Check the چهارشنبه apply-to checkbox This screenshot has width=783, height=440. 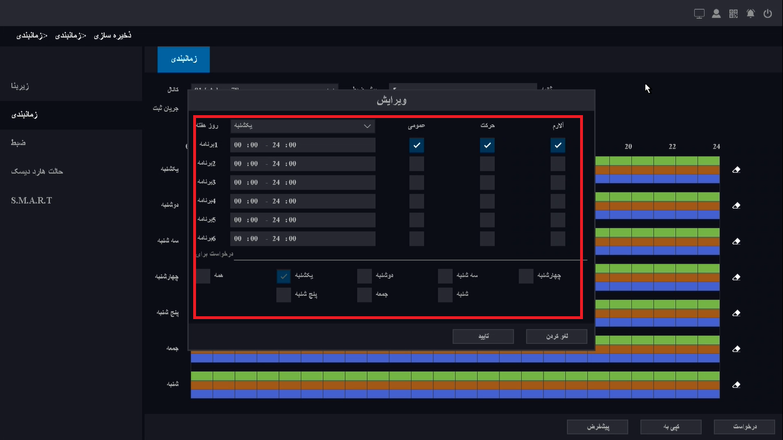(526, 276)
